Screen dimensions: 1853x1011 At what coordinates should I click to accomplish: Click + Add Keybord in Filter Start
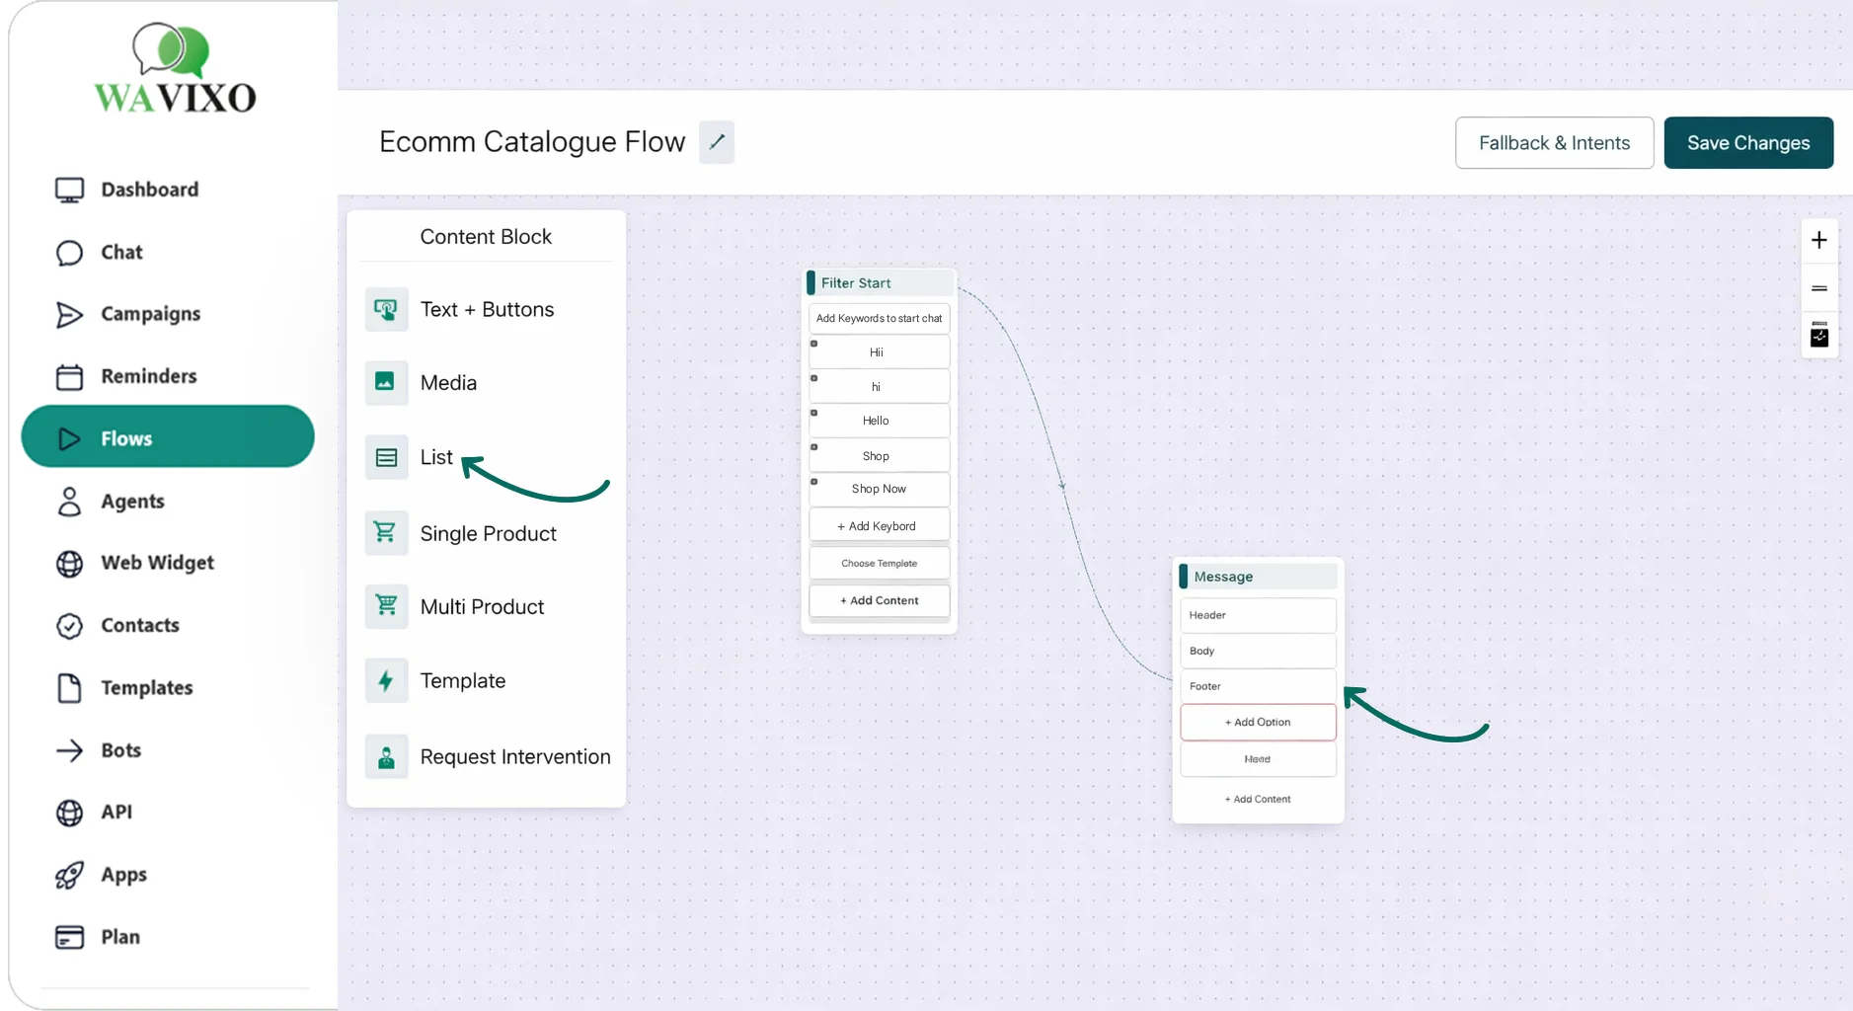pos(879,526)
